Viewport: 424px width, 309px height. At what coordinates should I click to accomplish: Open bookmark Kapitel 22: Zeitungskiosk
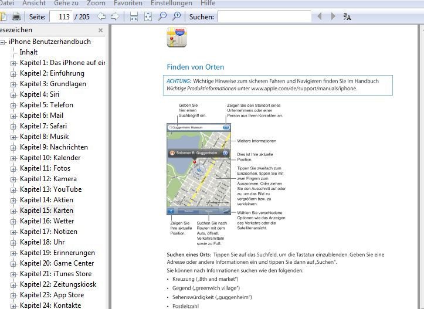click(58, 284)
